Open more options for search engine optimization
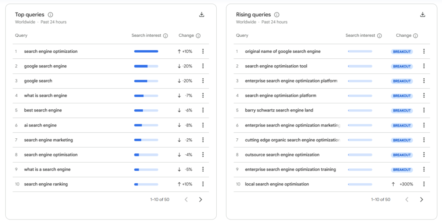Viewport: 442px width, 223px height. 203,51
